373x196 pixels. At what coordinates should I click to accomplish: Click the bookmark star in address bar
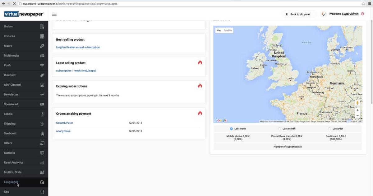[363, 4]
